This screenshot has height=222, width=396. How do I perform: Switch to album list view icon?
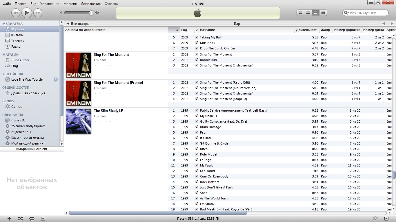[308, 13]
